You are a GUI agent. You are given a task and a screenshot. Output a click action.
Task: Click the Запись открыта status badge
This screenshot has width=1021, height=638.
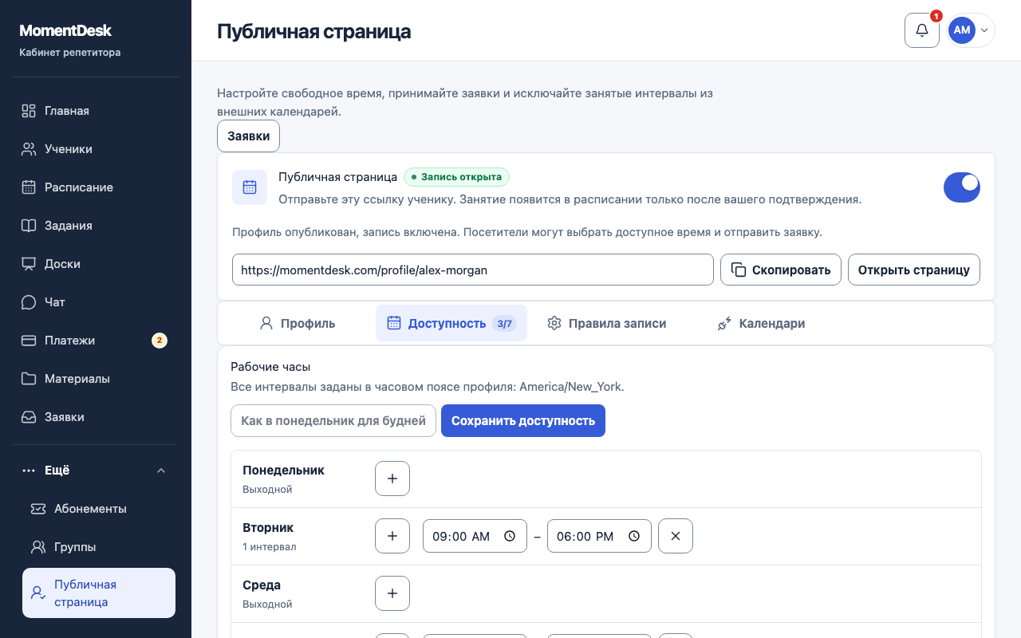pyautogui.click(x=456, y=177)
